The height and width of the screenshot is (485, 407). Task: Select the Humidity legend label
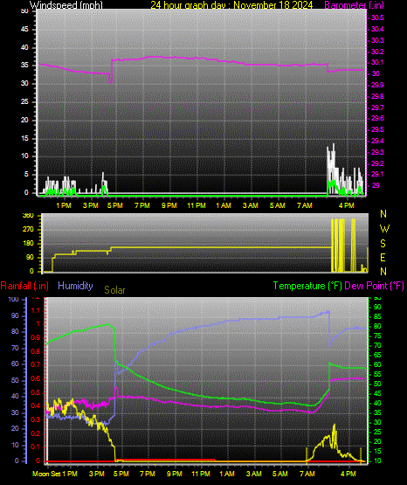pyautogui.click(x=75, y=286)
